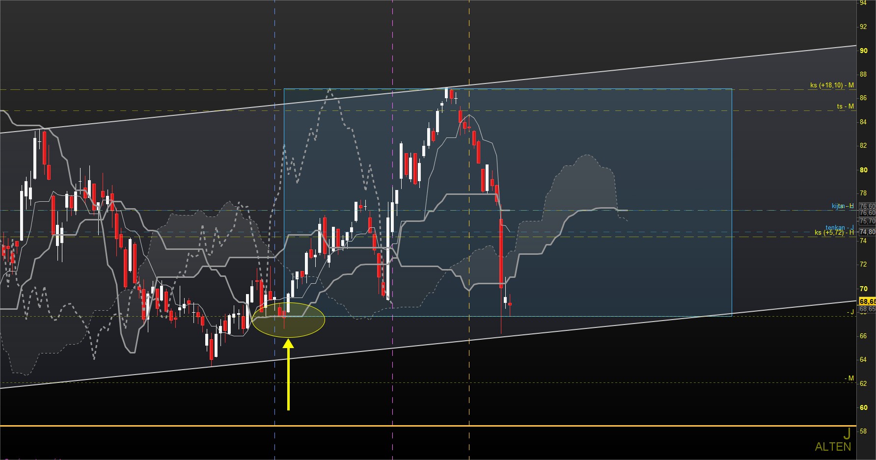Click the 88 price axis label
The width and height of the screenshot is (876, 460).
pyautogui.click(x=863, y=74)
